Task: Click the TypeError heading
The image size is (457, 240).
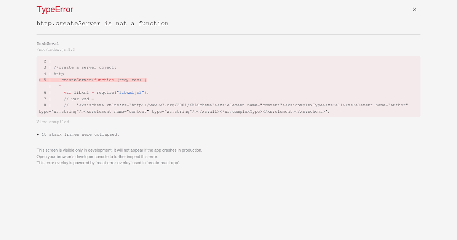Action: coord(54,9)
